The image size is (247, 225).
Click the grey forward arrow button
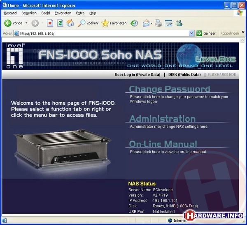point(35,23)
